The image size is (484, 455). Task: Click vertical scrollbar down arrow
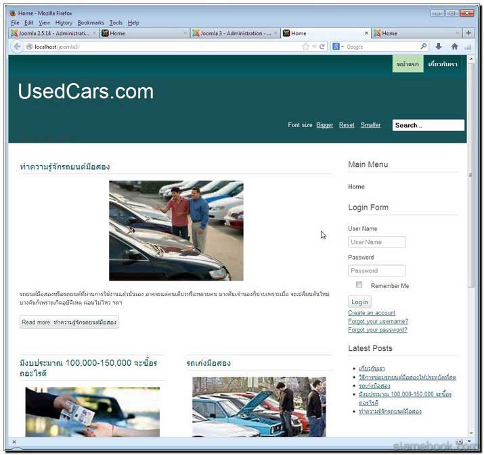tap(470, 433)
